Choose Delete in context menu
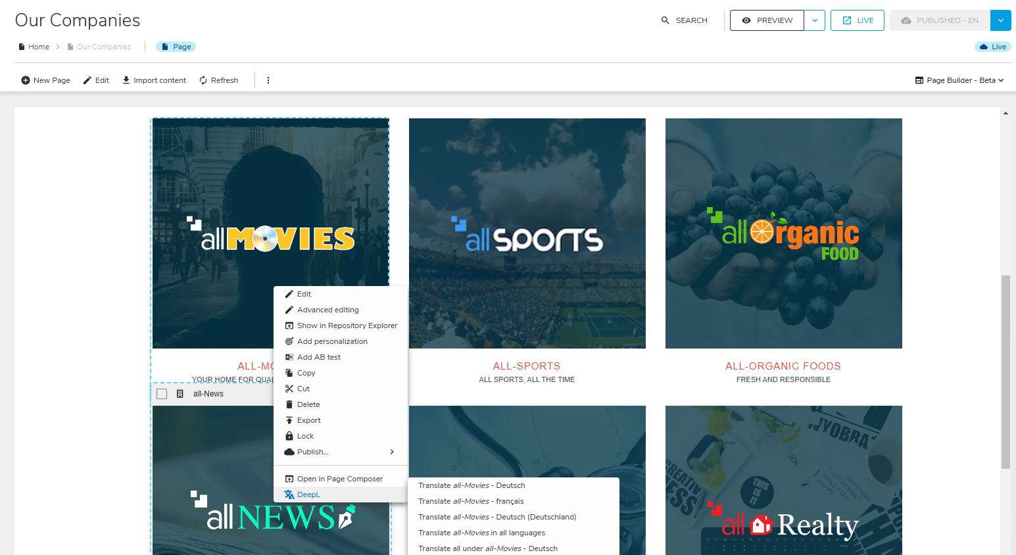Viewport: 1016px width, 555px height. click(341, 404)
